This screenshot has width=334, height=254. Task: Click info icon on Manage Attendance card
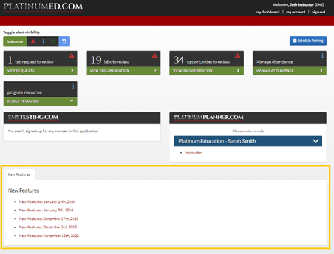(322, 56)
